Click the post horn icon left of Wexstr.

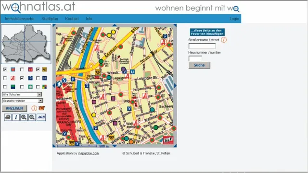(x=98, y=71)
